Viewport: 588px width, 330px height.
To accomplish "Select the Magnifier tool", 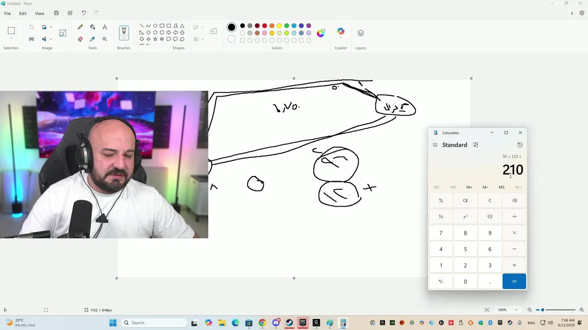I will coord(105,39).
